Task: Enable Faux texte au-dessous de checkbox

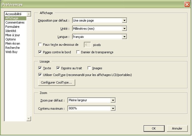Action: (x=40, y=45)
